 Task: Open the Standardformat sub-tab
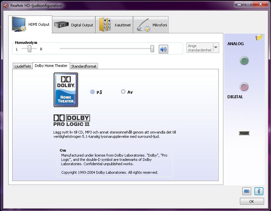tap(84, 66)
